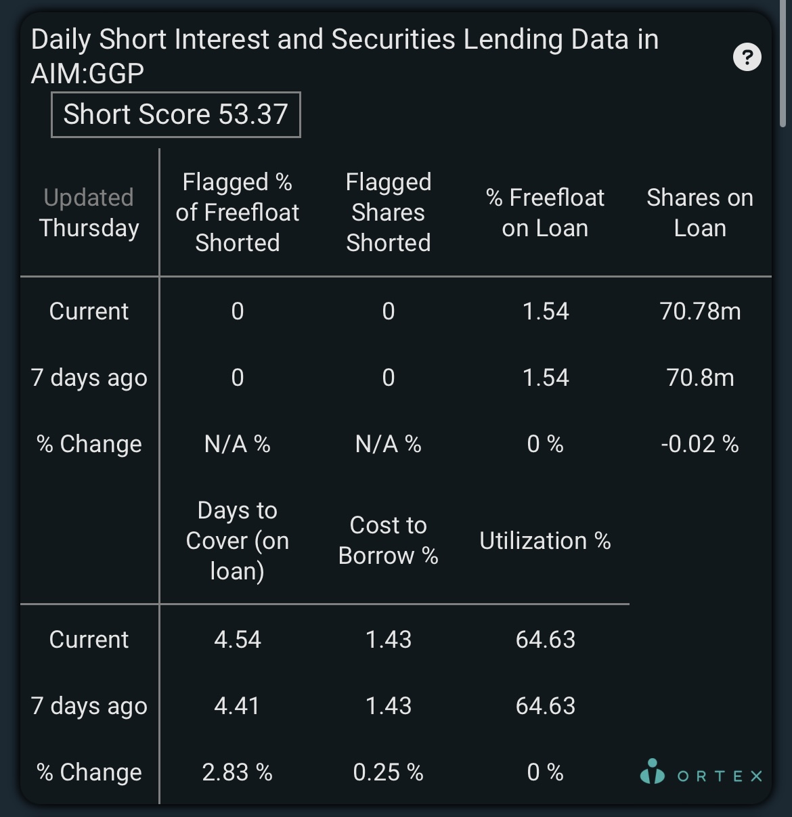Click the vertical scrollbar on right edge

click(783, 64)
